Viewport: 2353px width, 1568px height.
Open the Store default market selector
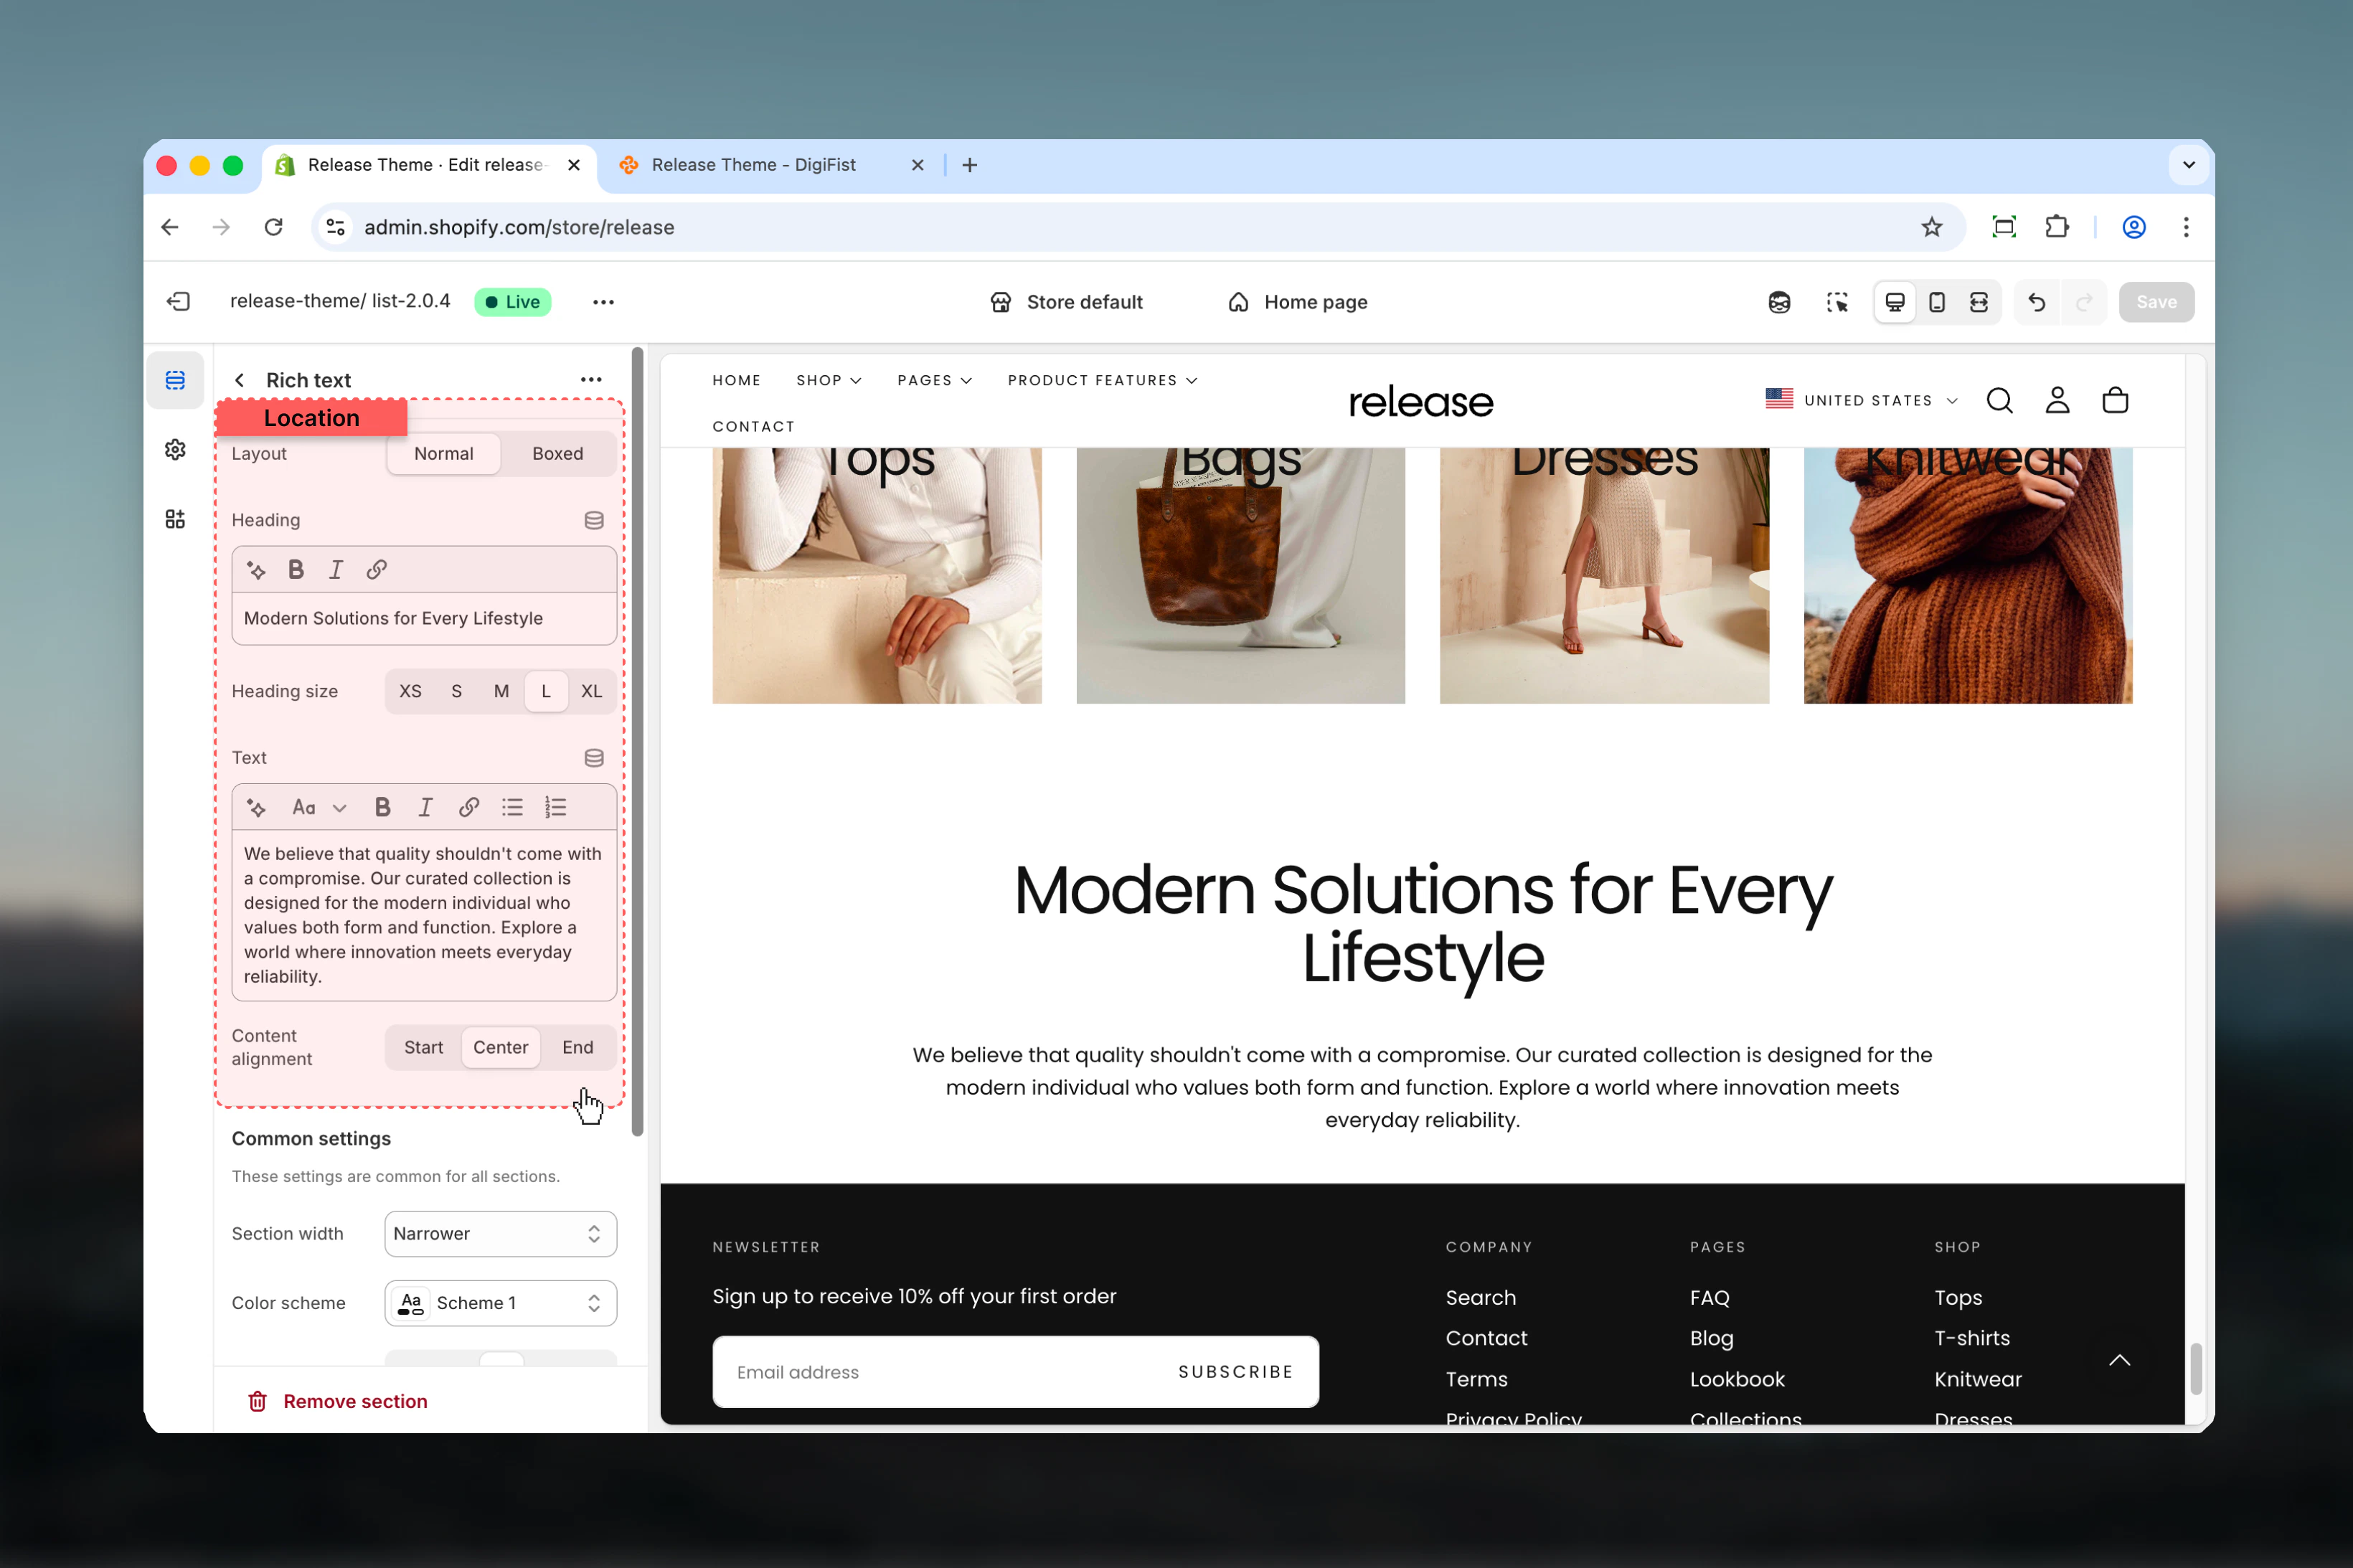pos(1067,302)
